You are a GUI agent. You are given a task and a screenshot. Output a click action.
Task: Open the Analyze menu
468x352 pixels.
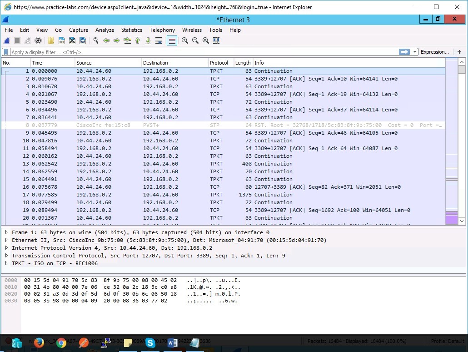click(105, 30)
